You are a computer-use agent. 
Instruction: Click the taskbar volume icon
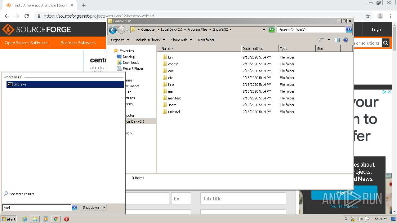[x=360, y=219]
